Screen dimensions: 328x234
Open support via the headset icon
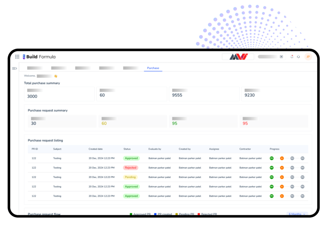point(298,57)
